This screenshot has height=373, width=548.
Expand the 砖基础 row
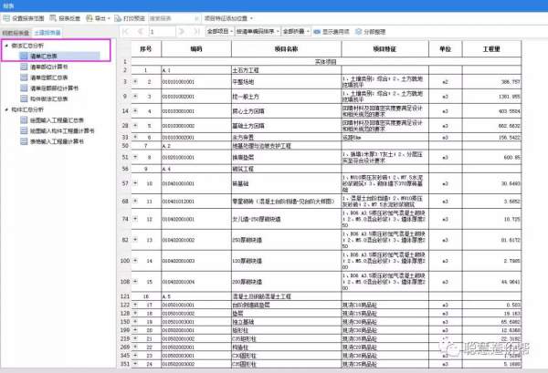pyautogui.click(x=135, y=183)
